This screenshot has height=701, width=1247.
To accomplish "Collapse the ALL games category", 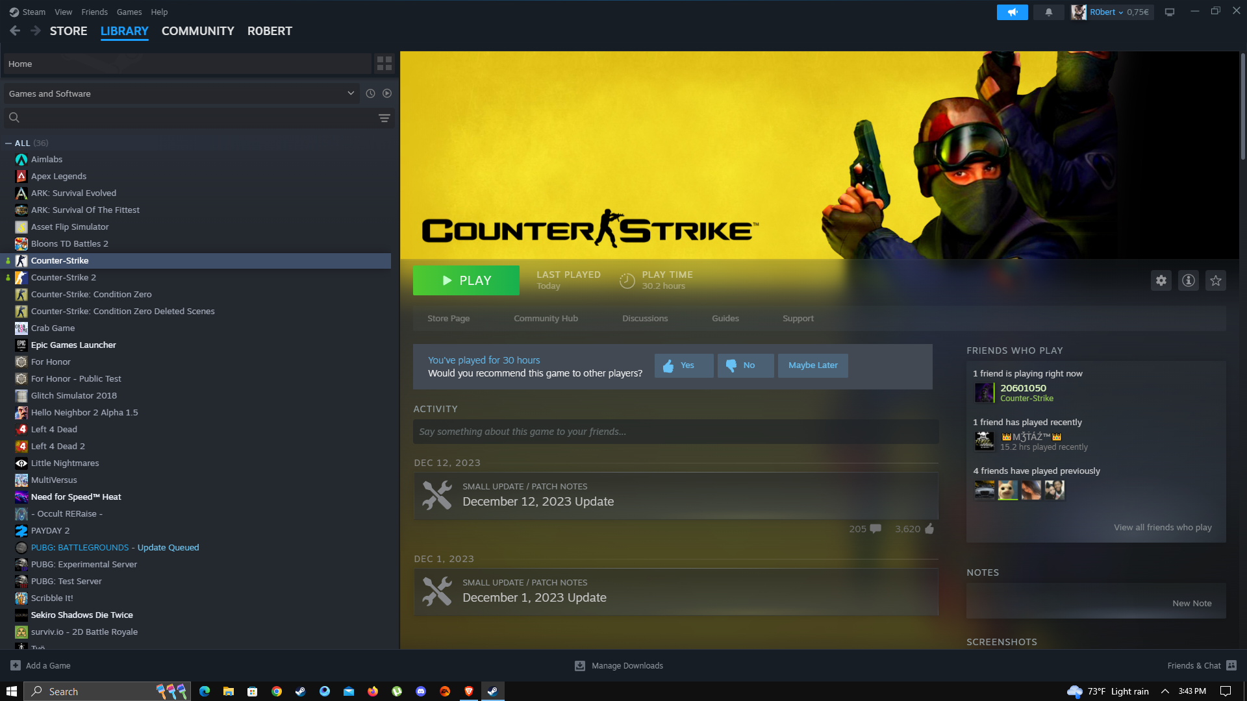I will (x=8, y=143).
